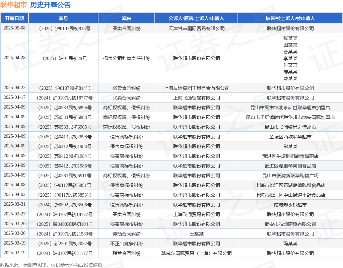Click defendant name 田某某
Viewport: 343px width, 268px height.
290,45
